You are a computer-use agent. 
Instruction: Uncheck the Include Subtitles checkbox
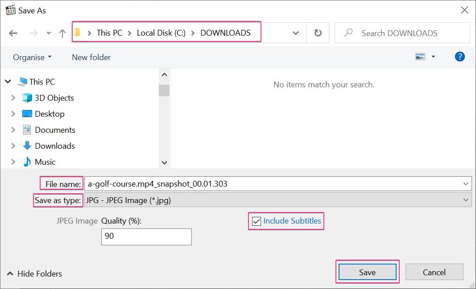pyautogui.click(x=255, y=221)
